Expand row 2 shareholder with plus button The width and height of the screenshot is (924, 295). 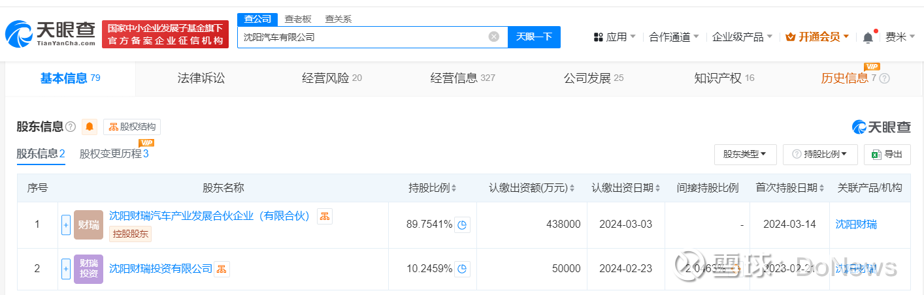point(66,268)
